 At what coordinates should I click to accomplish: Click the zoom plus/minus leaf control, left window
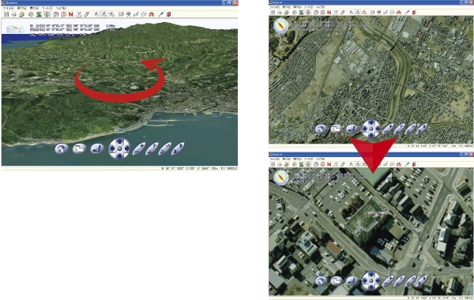click(x=139, y=148)
